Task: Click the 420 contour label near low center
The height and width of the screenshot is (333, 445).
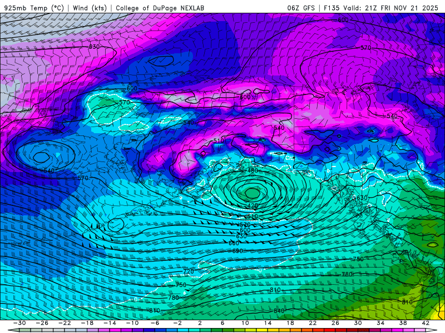Action: coord(253,205)
